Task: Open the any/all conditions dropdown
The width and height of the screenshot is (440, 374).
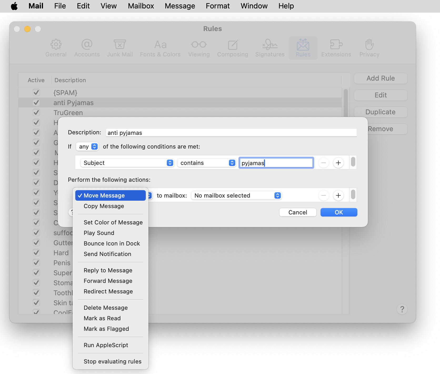Action: pyautogui.click(x=87, y=146)
